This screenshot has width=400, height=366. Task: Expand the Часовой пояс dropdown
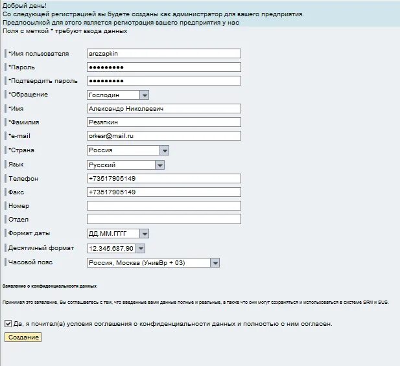coord(215,262)
